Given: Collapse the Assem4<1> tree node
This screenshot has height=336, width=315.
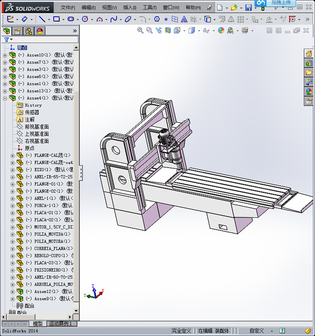Looking at the screenshot, I should [x=5, y=99].
